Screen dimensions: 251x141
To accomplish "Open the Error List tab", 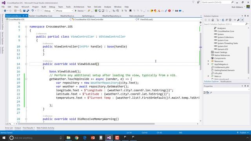I will [x=9, y=128].
